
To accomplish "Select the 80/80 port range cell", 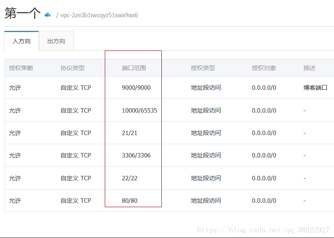I will point(130,201).
